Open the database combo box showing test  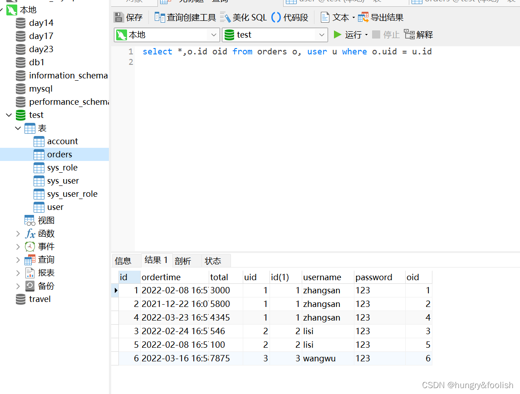[x=275, y=35]
